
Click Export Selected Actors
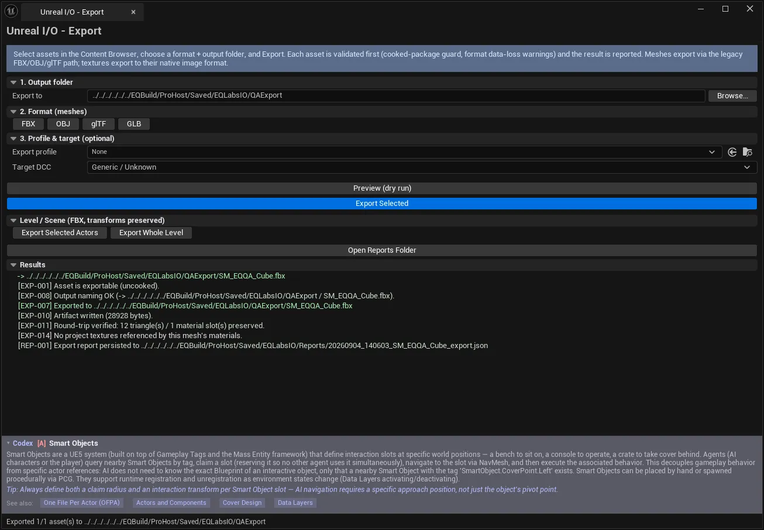(60, 233)
